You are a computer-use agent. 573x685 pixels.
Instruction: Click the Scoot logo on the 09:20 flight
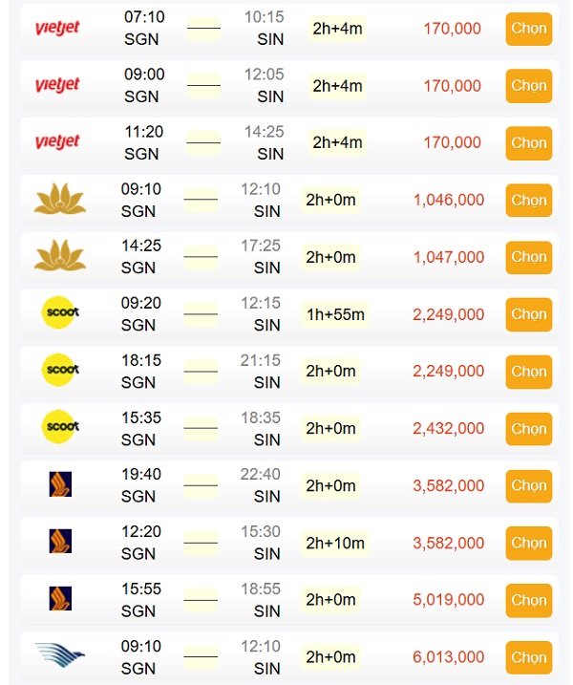61,312
